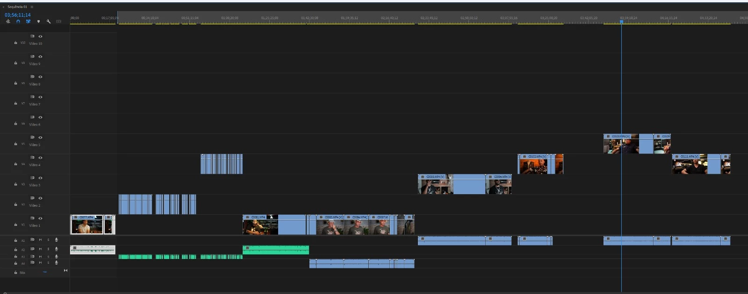Solo audio track A3
The height and width of the screenshot is (294, 748).
click(48, 256)
